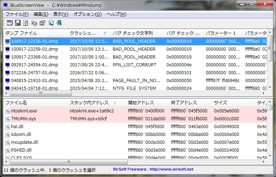Image resolution: width=276 pixels, height=177 pixels.
Task: Open the ファイル(F) menu
Action: pyautogui.click(x=17, y=14)
